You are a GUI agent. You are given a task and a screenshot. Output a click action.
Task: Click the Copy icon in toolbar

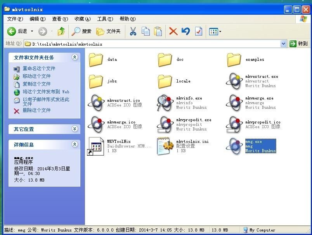click(146, 31)
